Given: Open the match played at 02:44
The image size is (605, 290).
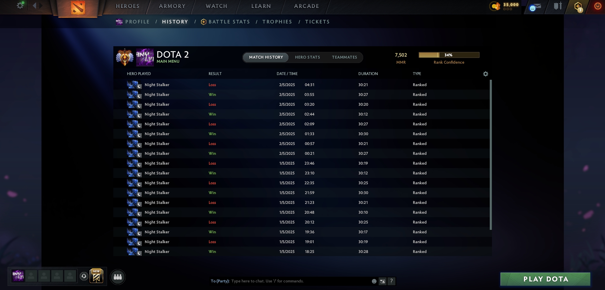Looking at the screenshot, I should [x=301, y=114].
